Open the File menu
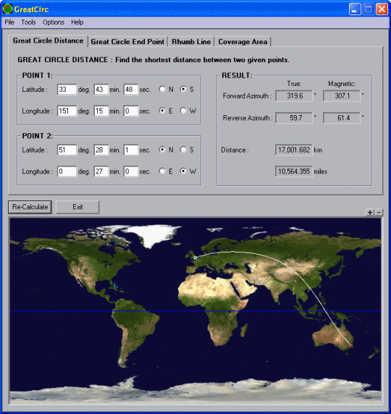Image resolution: width=391 pixels, height=414 pixels. 9,22
